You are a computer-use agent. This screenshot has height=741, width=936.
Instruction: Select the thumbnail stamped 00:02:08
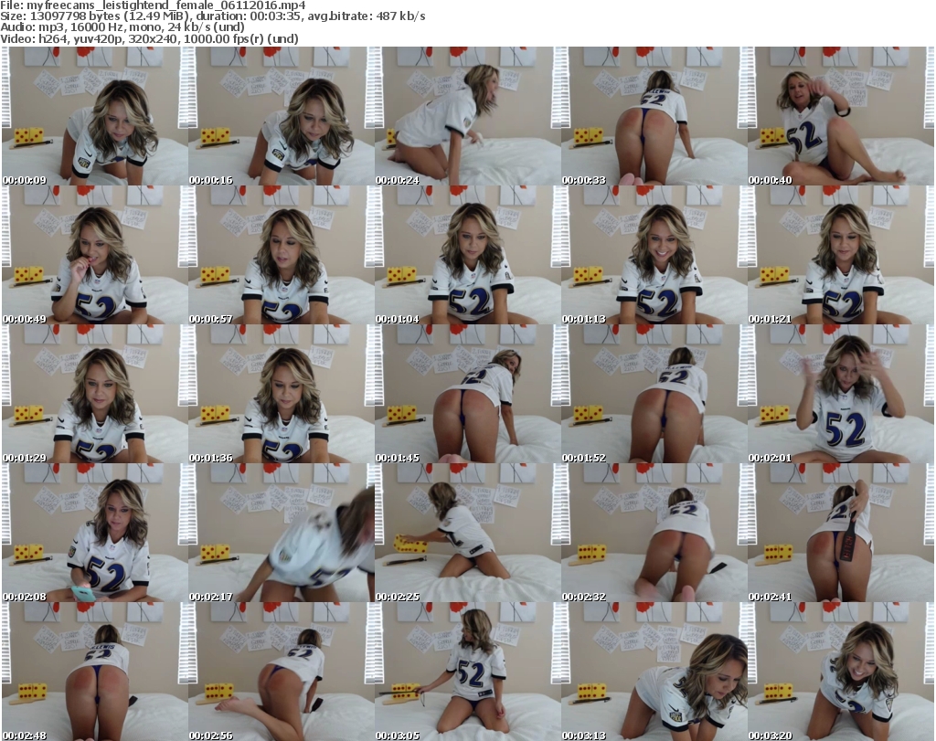(x=95, y=533)
